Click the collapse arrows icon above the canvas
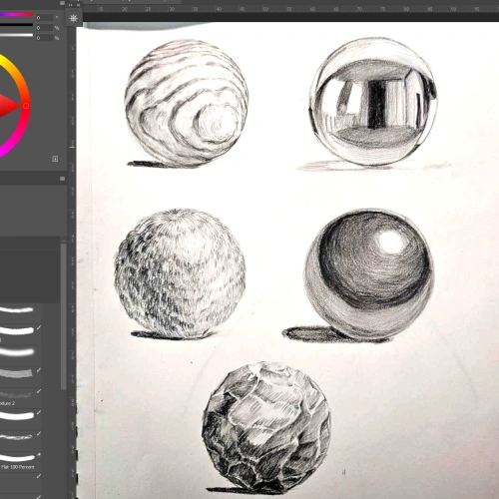This screenshot has width=499, height=499. [x=71, y=5]
